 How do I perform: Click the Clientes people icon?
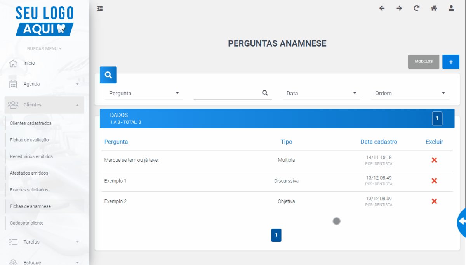[x=13, y=105]
